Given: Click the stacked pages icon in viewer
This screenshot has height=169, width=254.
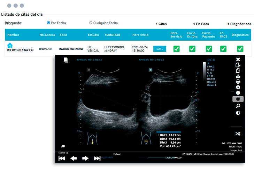Looking at the screenshot, I should pos(66,60).
